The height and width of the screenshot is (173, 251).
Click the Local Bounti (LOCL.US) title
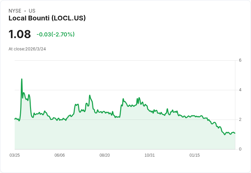click(x=47, y=18)
